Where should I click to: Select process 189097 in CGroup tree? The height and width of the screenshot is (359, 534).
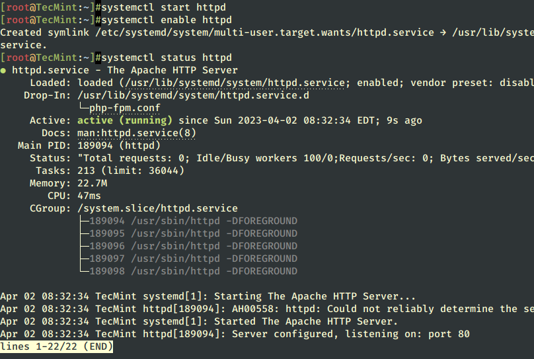coord(194,259)
